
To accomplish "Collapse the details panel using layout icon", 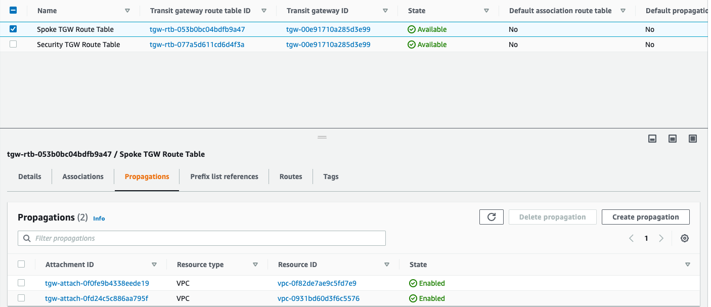I will [652, 138].
